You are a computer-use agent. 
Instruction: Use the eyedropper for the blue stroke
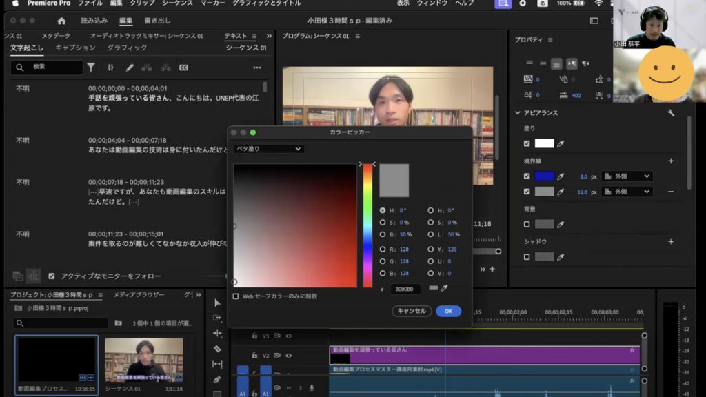click(x=561, y=176)
